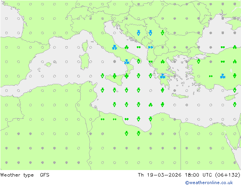Click the island of Crete on the map
The image size is (241, 186).
[180, 96]
